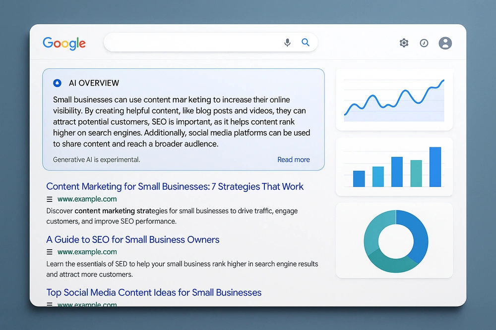The width and height of the screenshot is (496, 330).
Task: Open Top Social Media Content Ideas result
Action: point(154,292)
